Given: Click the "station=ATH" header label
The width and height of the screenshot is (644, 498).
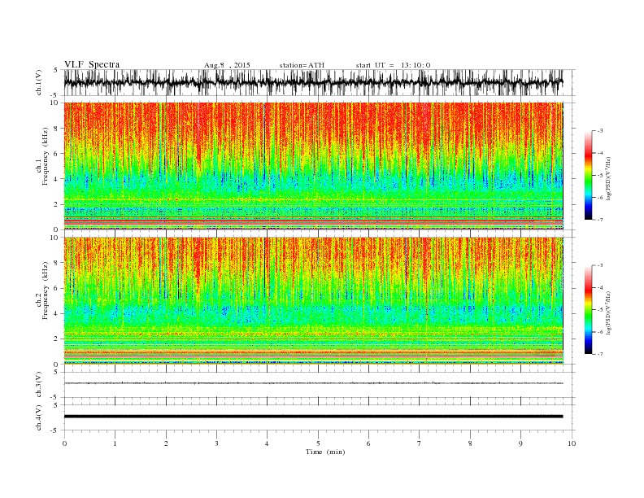Looking at the screenshot, I should click(302, 65).
